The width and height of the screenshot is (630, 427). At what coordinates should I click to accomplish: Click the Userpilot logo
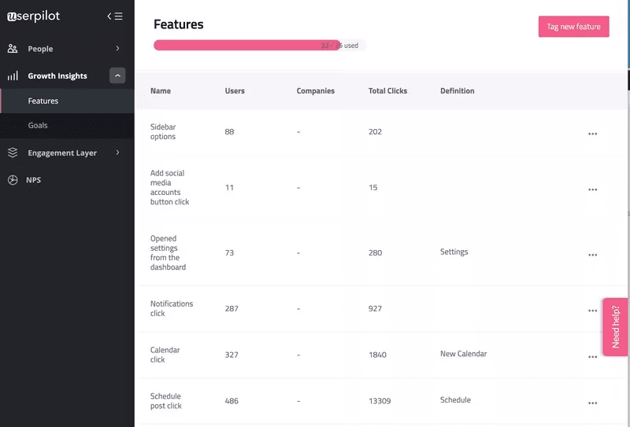(x=33, y=16)
